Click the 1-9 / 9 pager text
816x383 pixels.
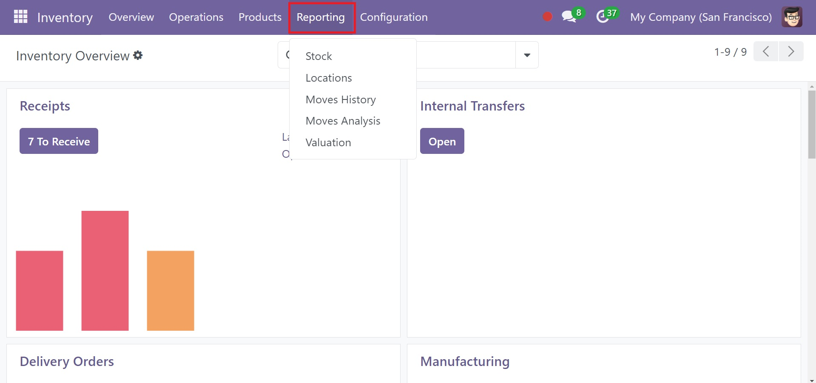tap(730, 52)
